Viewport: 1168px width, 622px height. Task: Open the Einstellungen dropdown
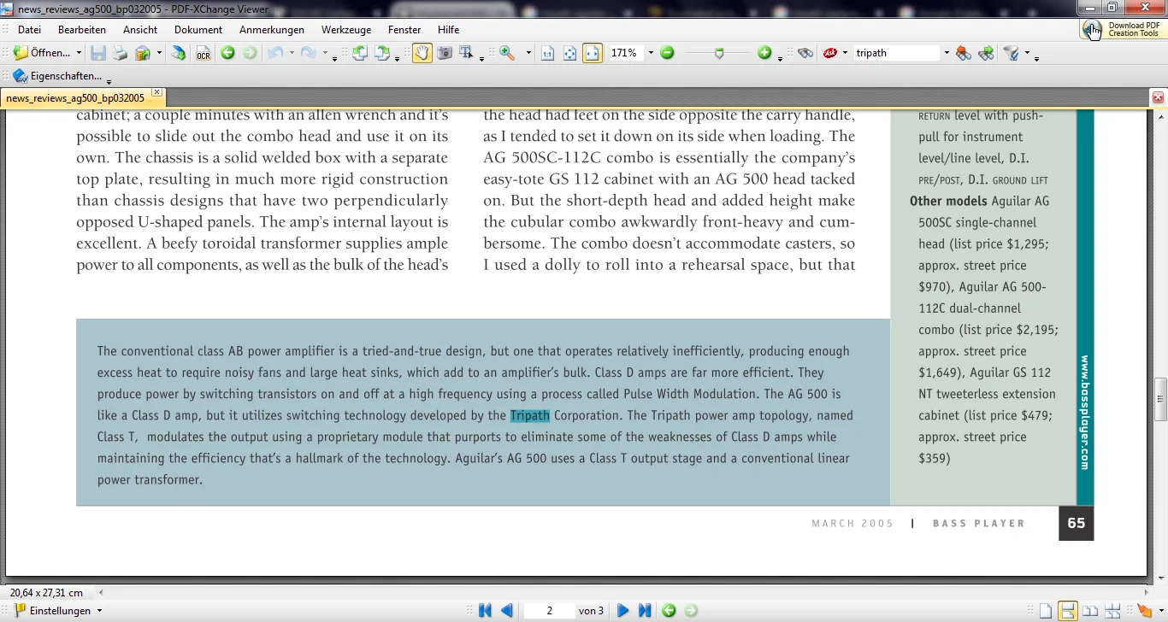99,611
